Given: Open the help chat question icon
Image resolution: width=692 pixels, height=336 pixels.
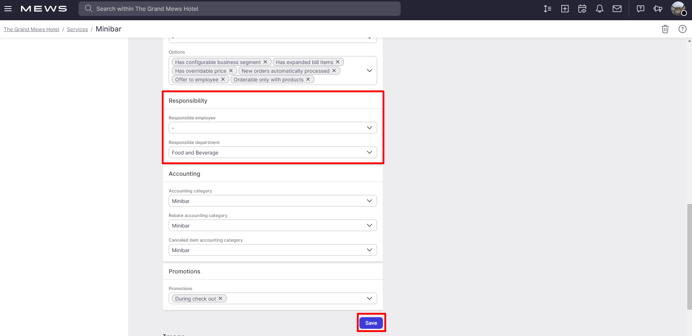Looking at the screenshot, I should coord(640,9).
